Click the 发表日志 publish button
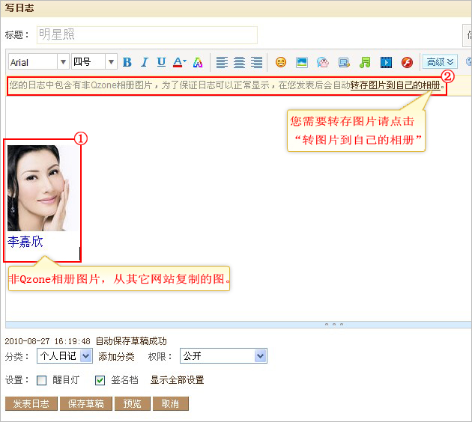Screen dimensions: 472x422 (x=31, y=404)
